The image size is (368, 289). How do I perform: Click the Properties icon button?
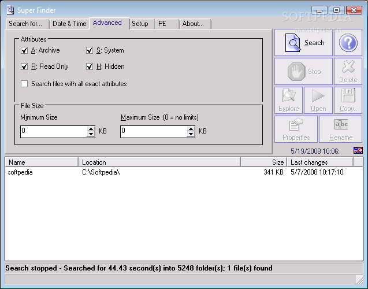296,129
